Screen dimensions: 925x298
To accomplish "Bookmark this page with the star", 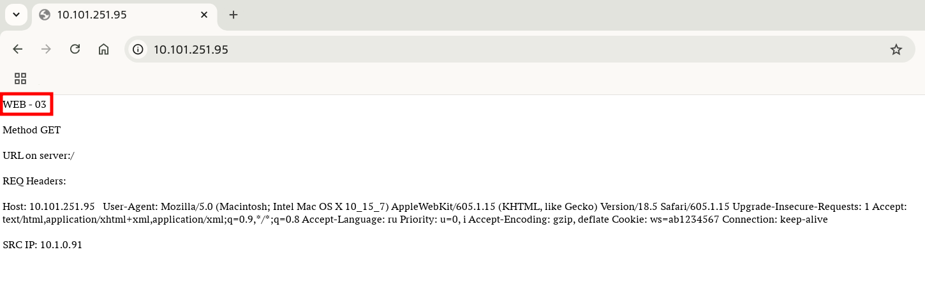I will click(896, 49).
